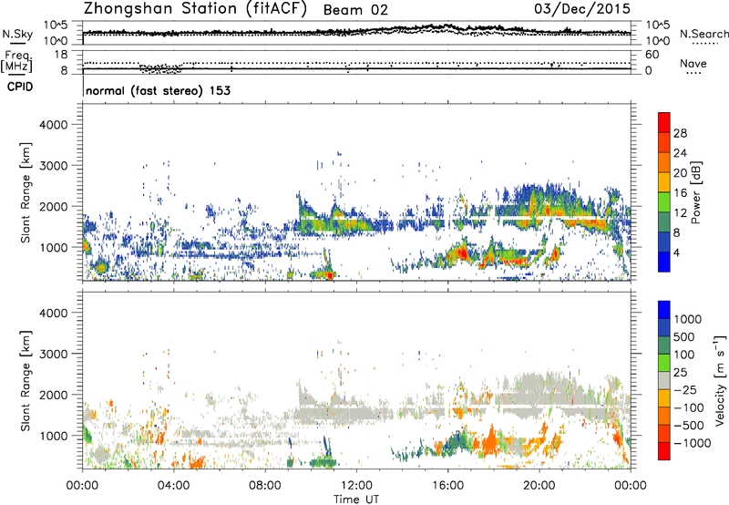The height and width of the screenshot is (505, 729).
Task: Click the left 10^5 noise axis tick
Action: (56, 26)
